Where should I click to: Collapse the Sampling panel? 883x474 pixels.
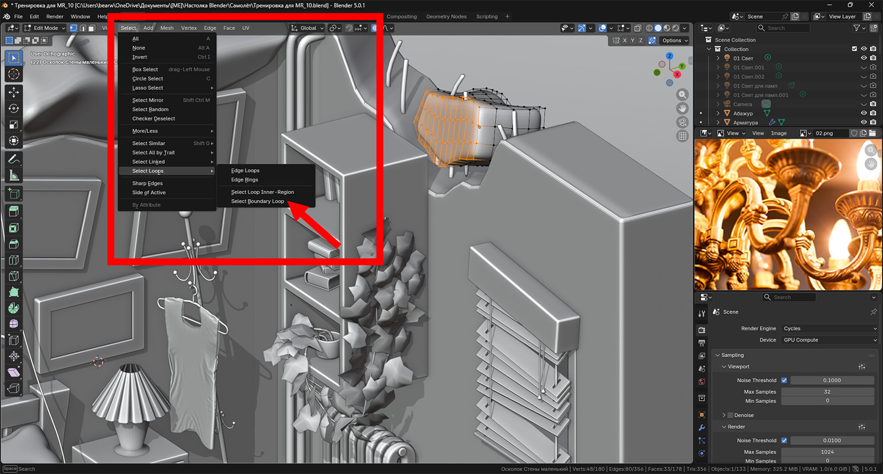click(732, 355)
